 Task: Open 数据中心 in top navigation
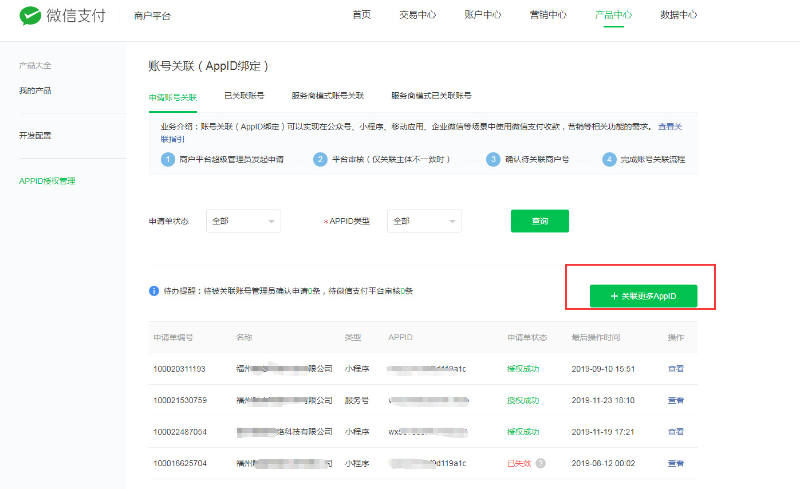tap(679, 15)
